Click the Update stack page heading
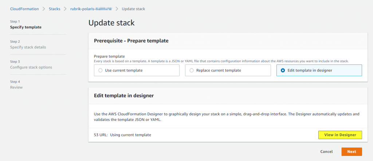This screenshot has height=161, width=373. coord(111,23)
